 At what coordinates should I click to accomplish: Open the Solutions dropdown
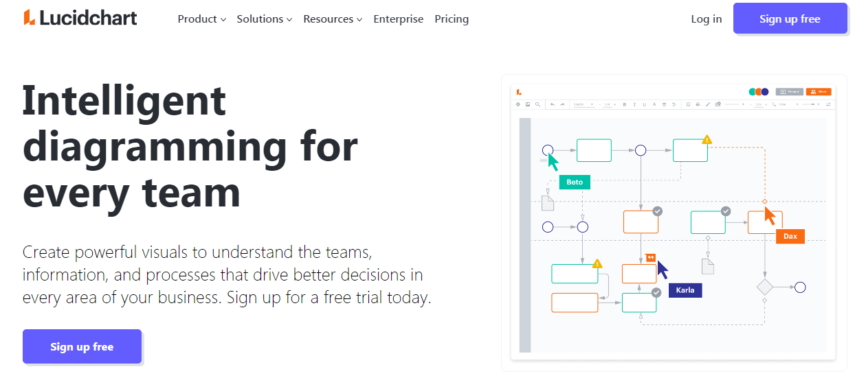click(x=264, y=19)
